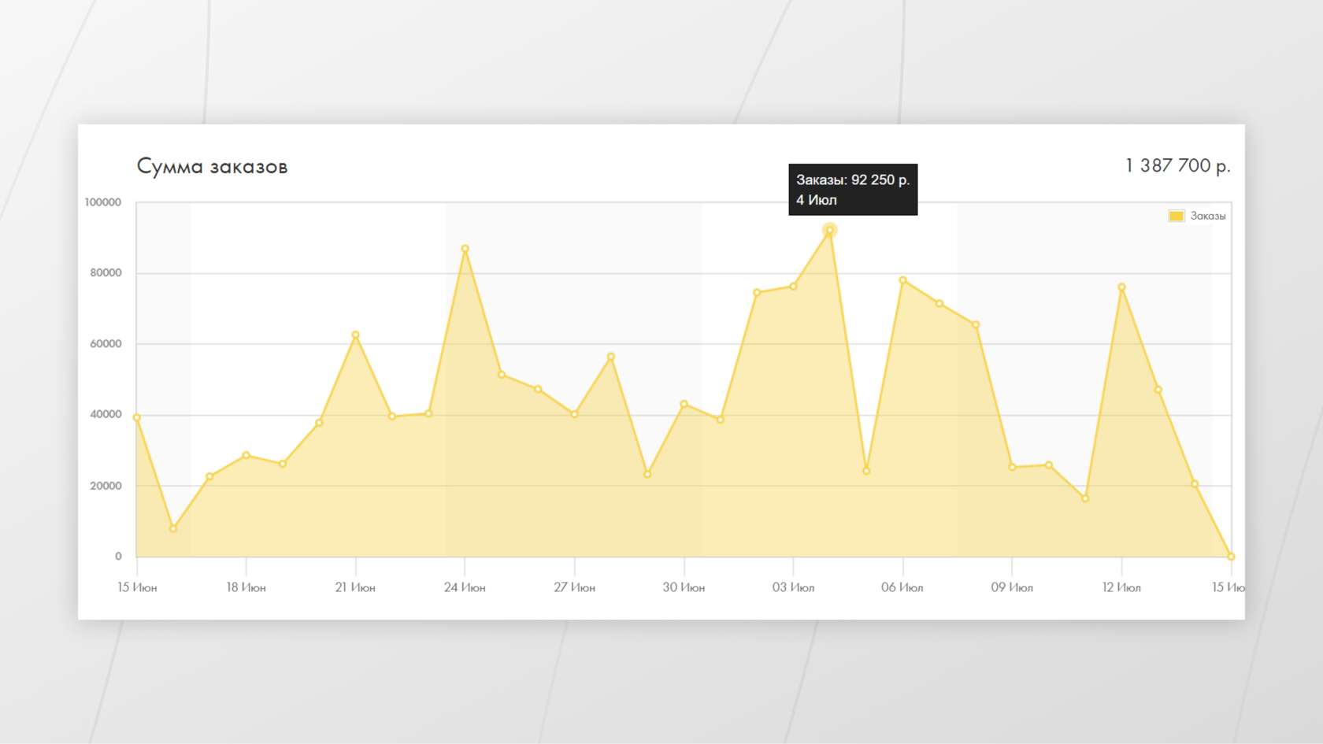Select the 03 Июл data point
The width and height of the screenshot is (1323, 744).
click(x=793, y=287)
